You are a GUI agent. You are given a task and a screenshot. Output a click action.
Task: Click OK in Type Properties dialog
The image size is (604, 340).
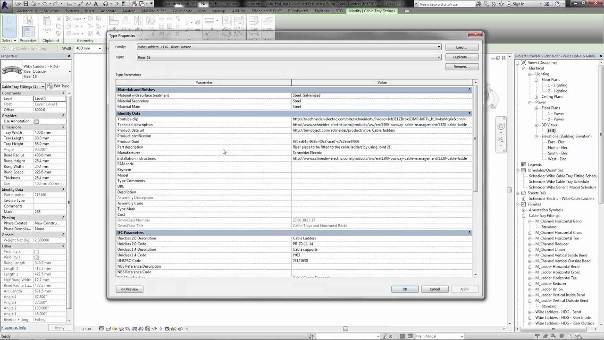(405, 289)
